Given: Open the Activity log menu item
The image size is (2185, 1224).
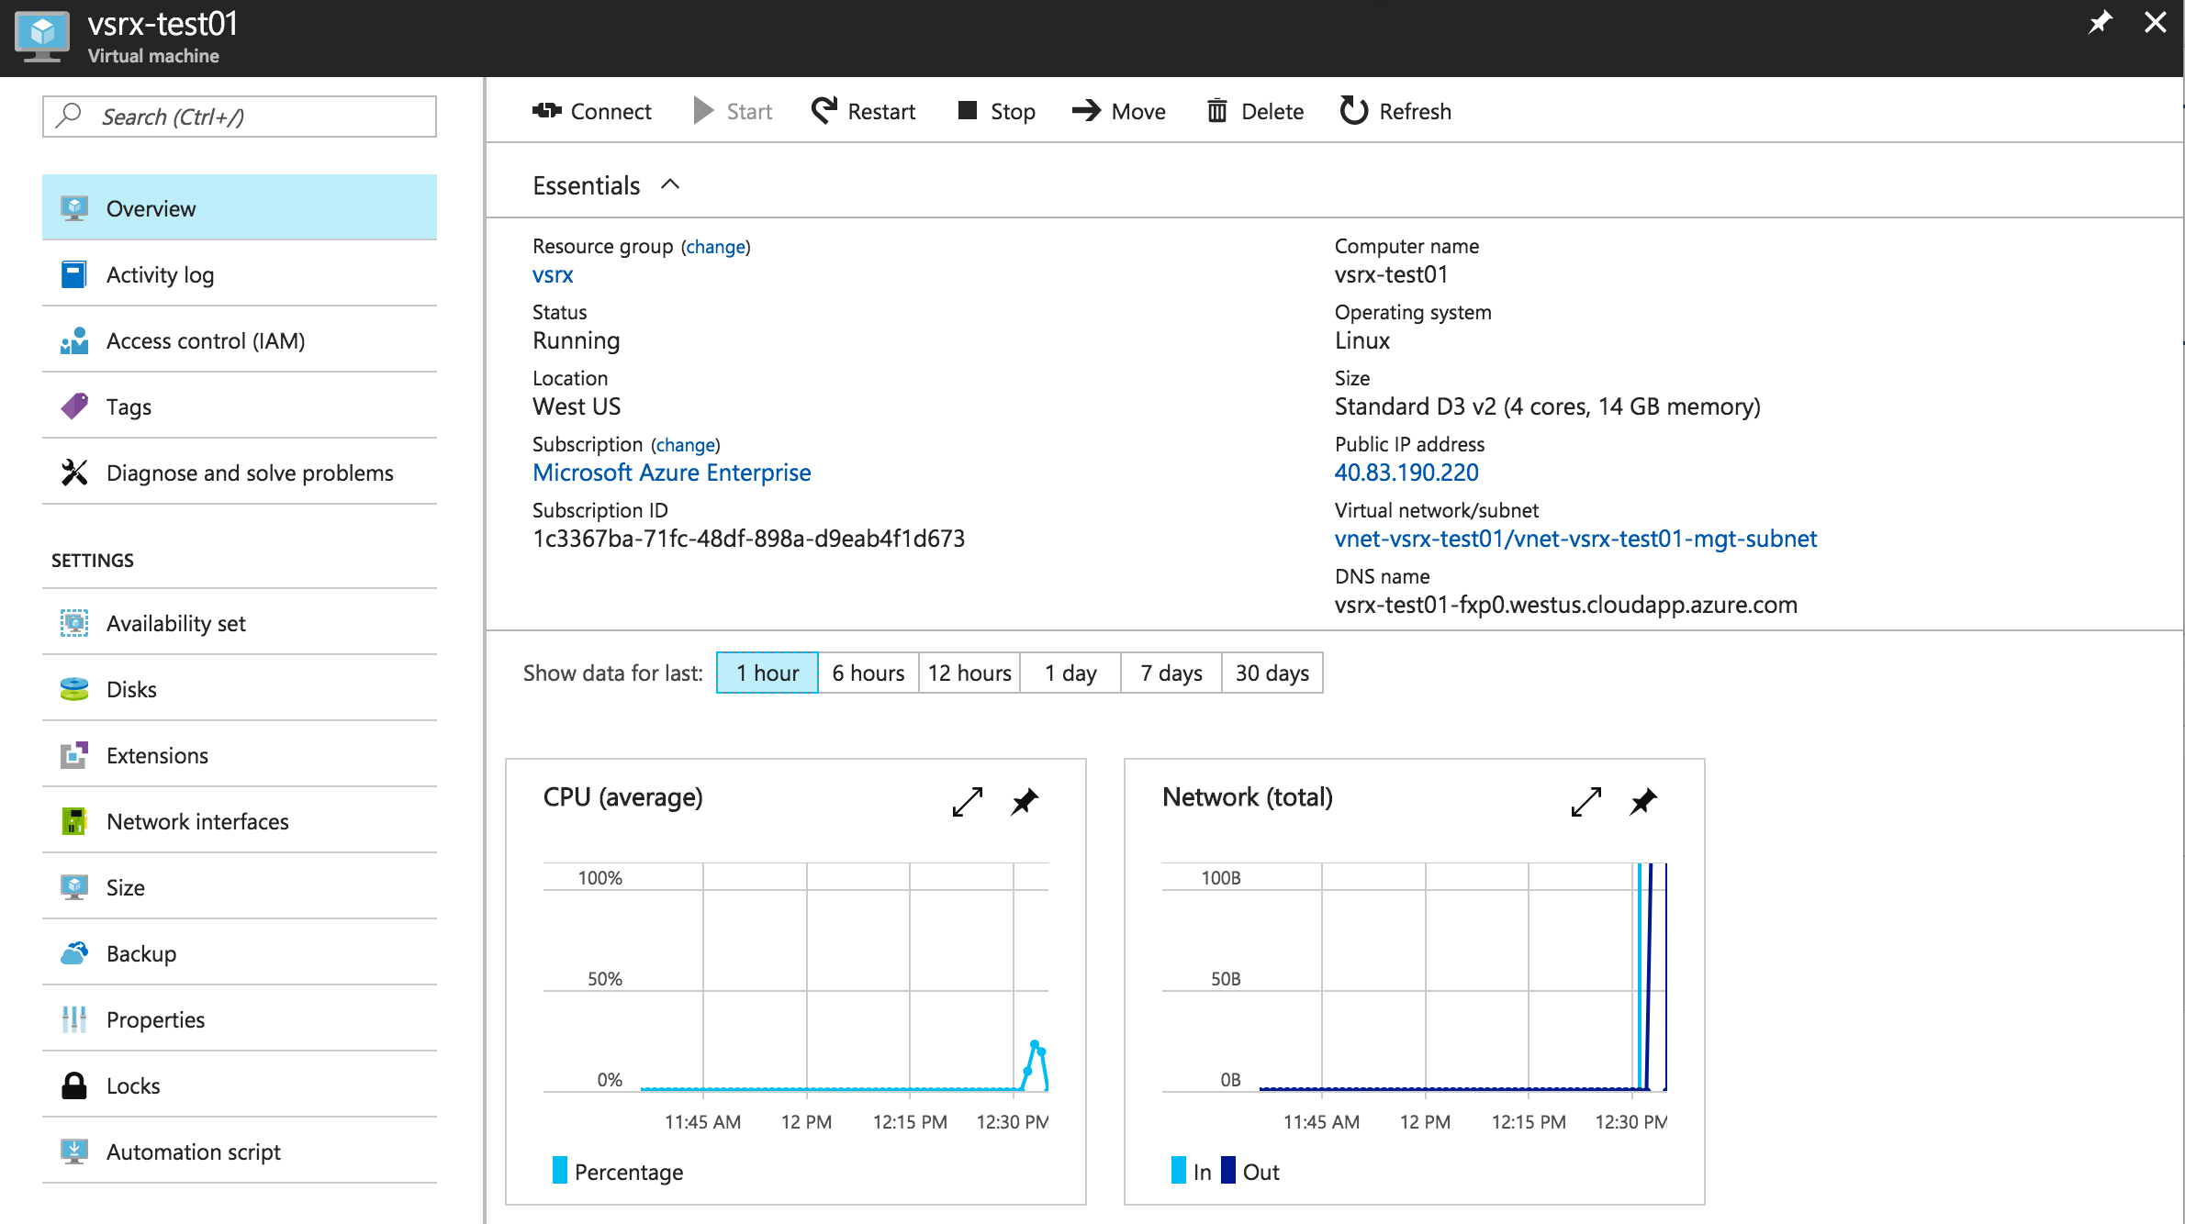Looking at the screenshot, I should [160, 274].
